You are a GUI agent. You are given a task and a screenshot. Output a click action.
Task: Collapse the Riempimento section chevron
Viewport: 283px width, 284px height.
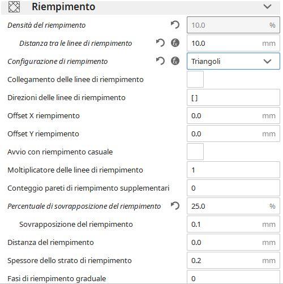point(267,7)
